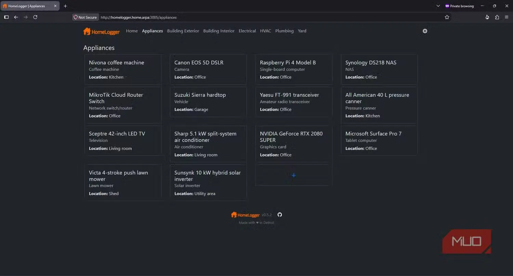This screenshot has height=276, width=513.
Task: Go forward to the next page
Action: point(26,17)
